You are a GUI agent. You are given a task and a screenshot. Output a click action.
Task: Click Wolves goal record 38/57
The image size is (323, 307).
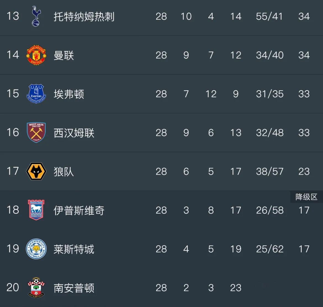pyautogui.click(x=270, y=171)
